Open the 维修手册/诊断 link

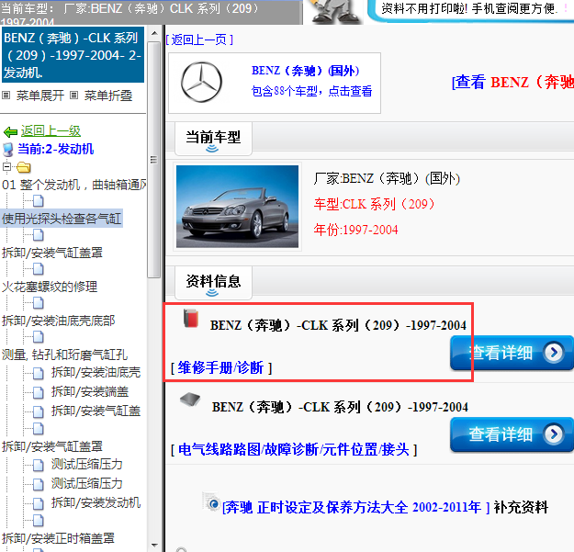[220, 367]
